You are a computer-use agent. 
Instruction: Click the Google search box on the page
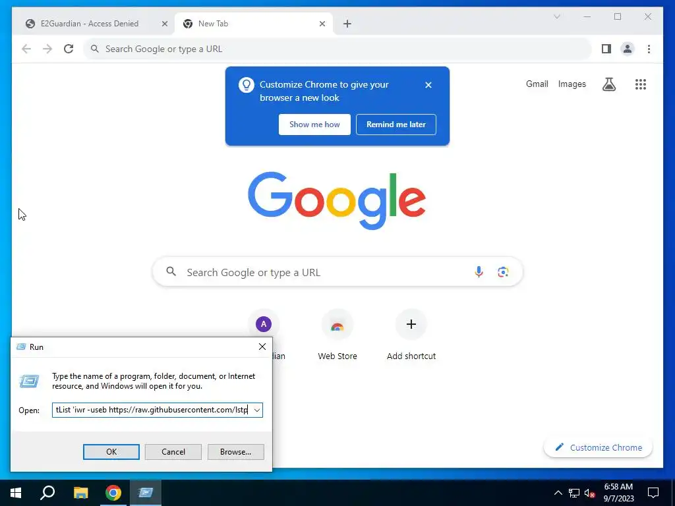coord(337,272)
